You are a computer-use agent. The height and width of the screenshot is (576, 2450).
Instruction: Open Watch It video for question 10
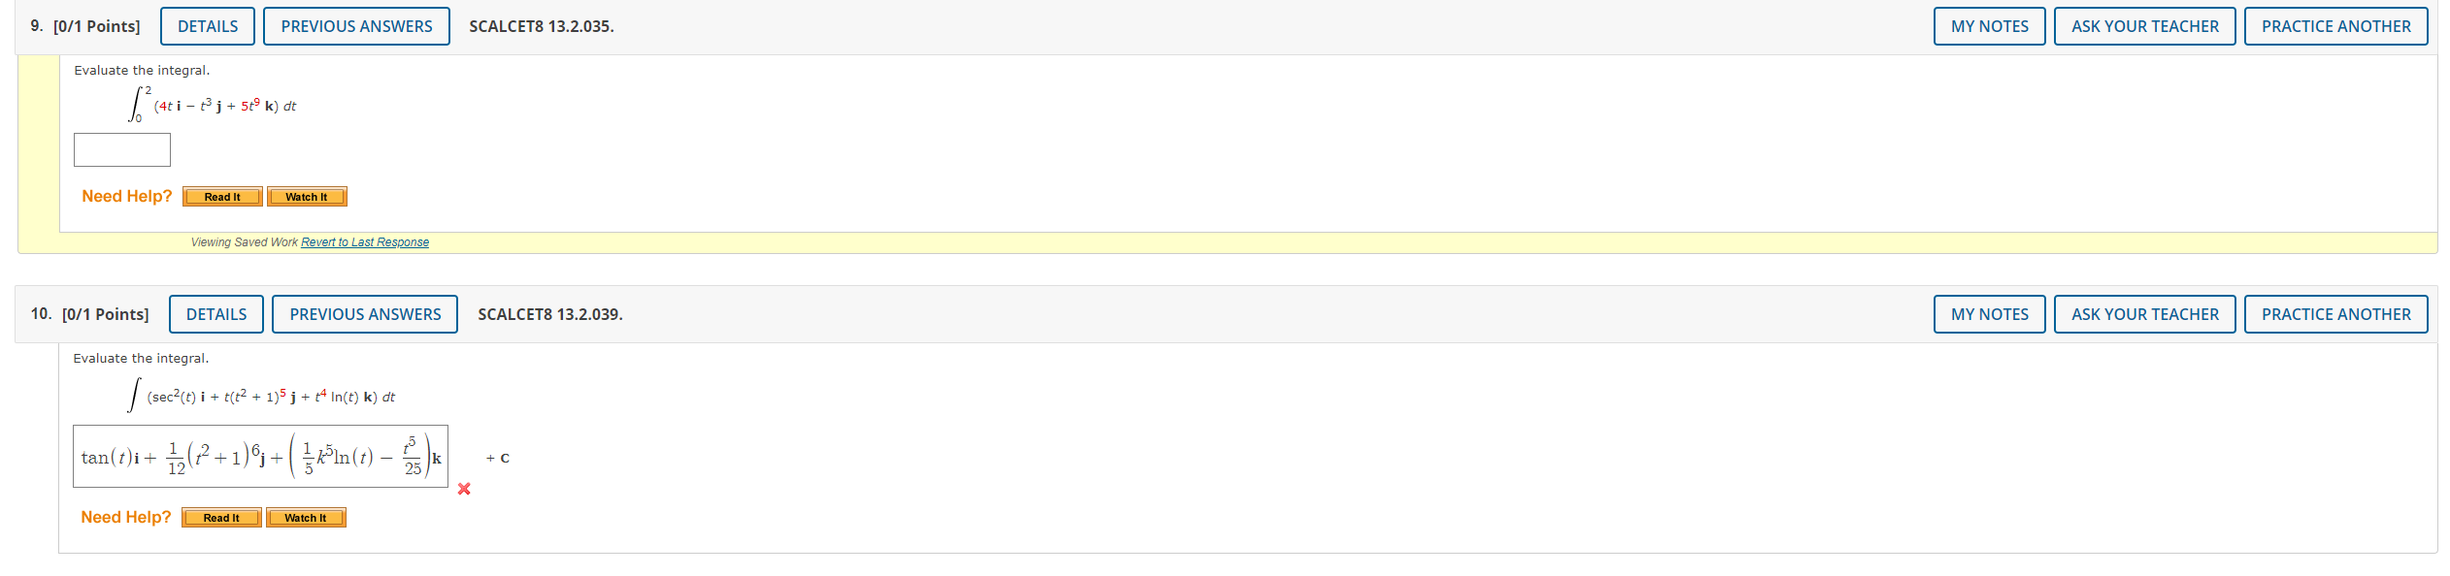(x=305, y=517)
